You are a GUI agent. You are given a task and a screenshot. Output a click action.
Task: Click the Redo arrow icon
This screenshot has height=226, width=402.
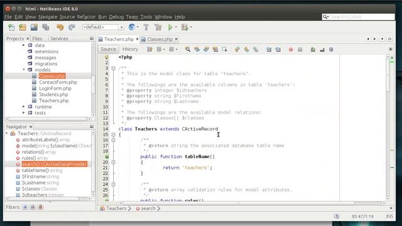tap(72, 27)
